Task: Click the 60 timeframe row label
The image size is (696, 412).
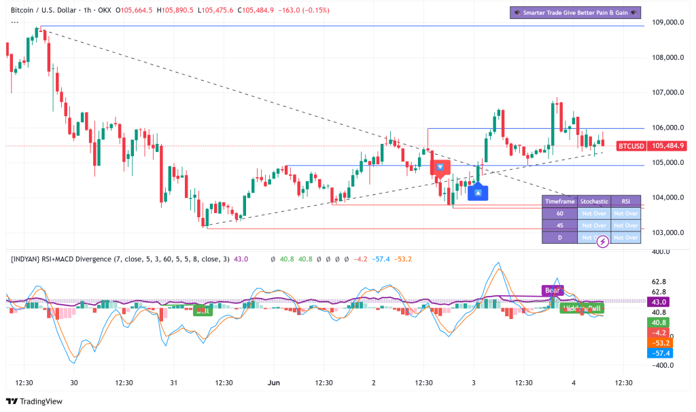Action: point(560,213)
